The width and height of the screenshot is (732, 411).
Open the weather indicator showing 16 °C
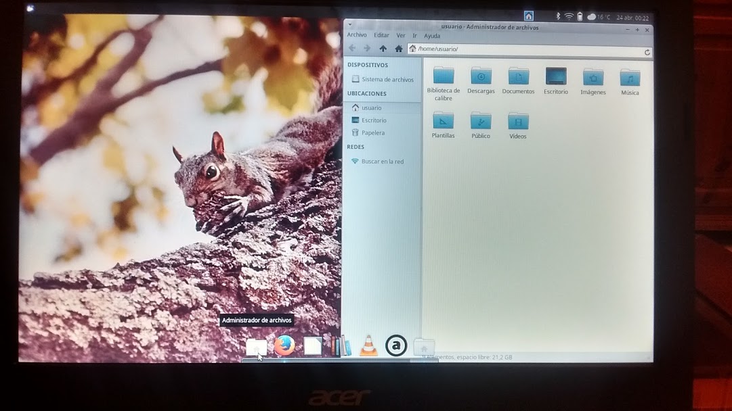[x=599, y=17]
